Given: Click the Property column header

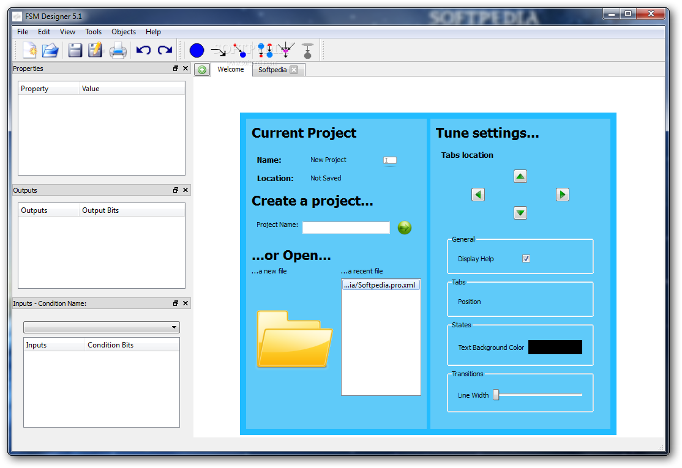Looking at the screenshot, I should [49, 89].
